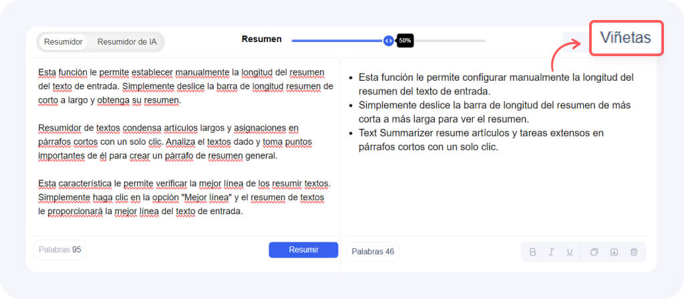This screenshot has height=299, width=684.
Task: Click the Palabras 46 word counter
Action: [x=373, y=252]
